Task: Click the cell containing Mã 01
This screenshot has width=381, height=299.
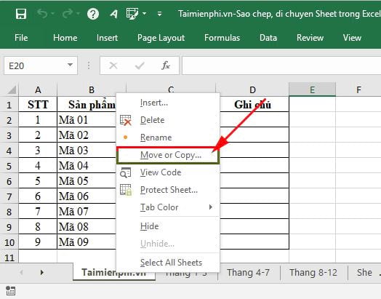Action: pos(87,120)
